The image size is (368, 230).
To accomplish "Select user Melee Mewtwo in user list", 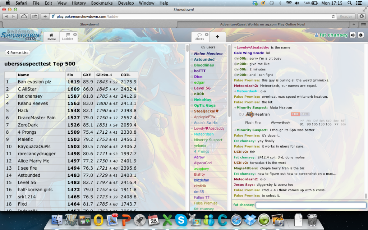I will [x=208, y=54].
